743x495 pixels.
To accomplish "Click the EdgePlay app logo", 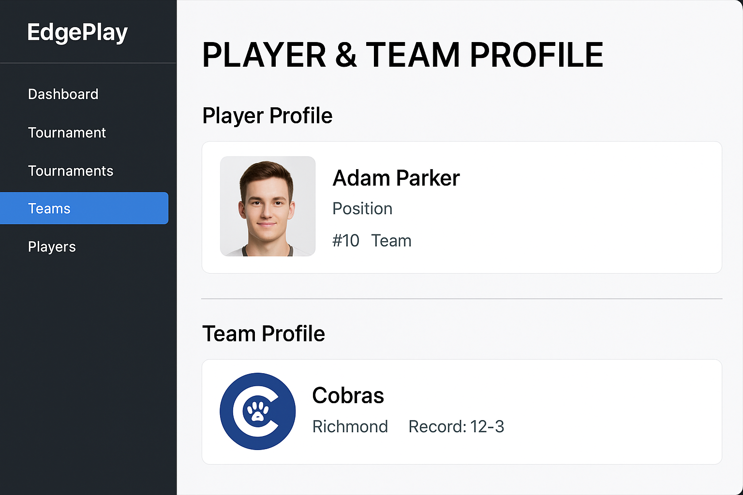I will coord(77,32).
